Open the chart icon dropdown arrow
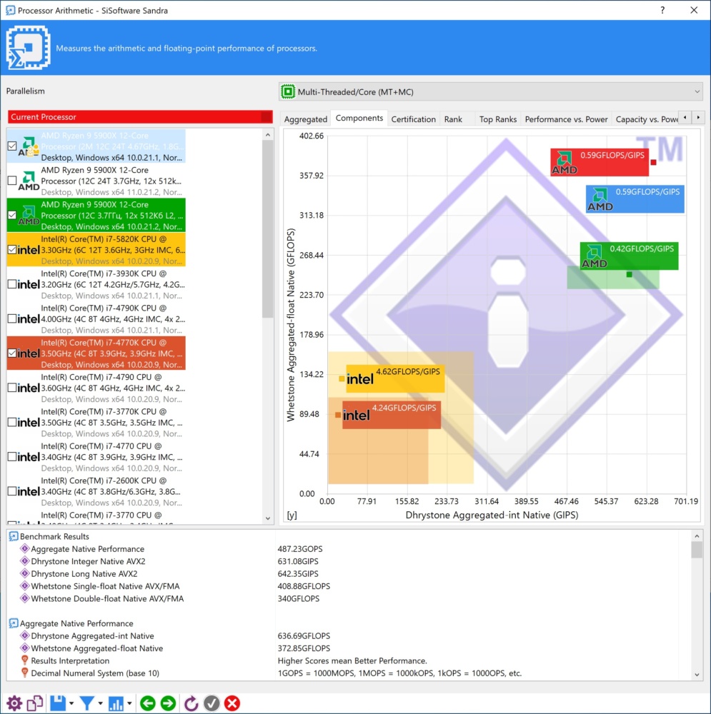Image resolution: width=711 pixels, height=714 pixels. (129, 703)
